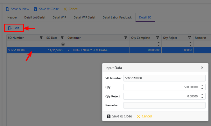211x126 pixels.
Task: Open the Qty Complete column filter icon
Action: point(158,38)
